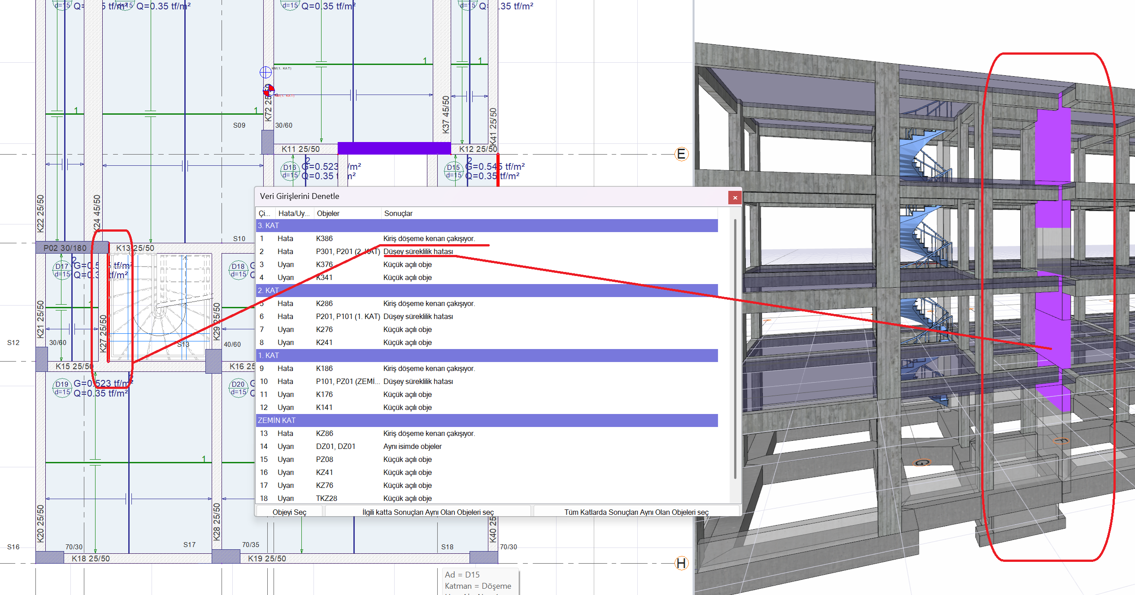This screenshot has height=595, width=1135.
Task: Select the PZ08 warning row
Action: click(487, 459)
